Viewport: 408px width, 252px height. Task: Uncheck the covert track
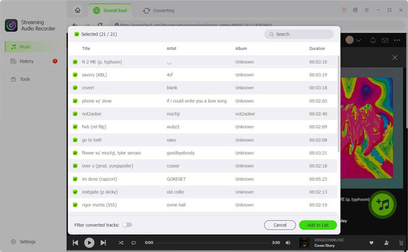pos(75,88)
